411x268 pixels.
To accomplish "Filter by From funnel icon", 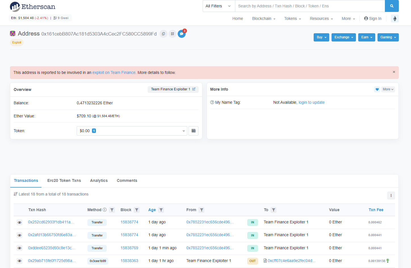I will [x=202, y=210].
